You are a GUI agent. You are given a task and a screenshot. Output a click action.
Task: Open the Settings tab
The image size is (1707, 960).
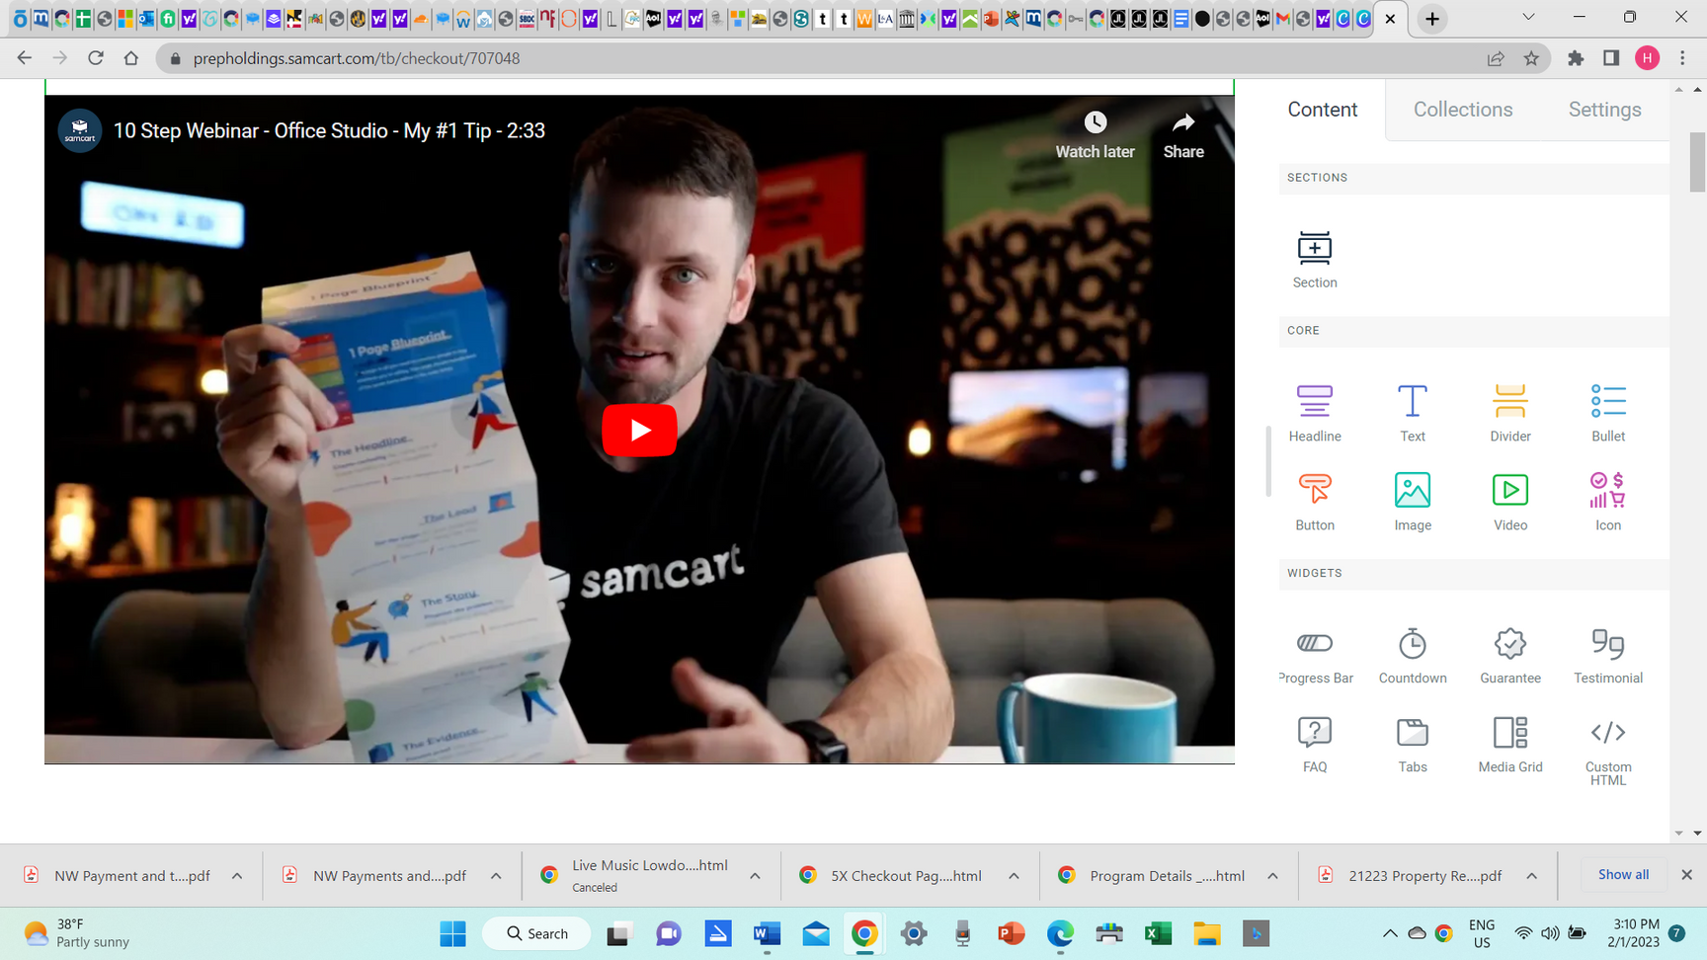pyautogui.click(x=1604, y=110)
